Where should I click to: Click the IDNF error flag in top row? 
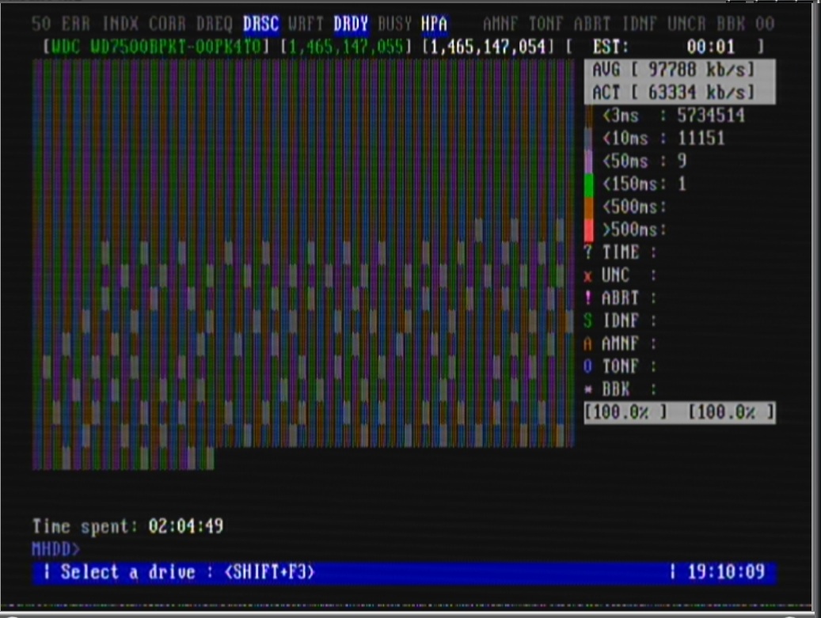point(640,24)
